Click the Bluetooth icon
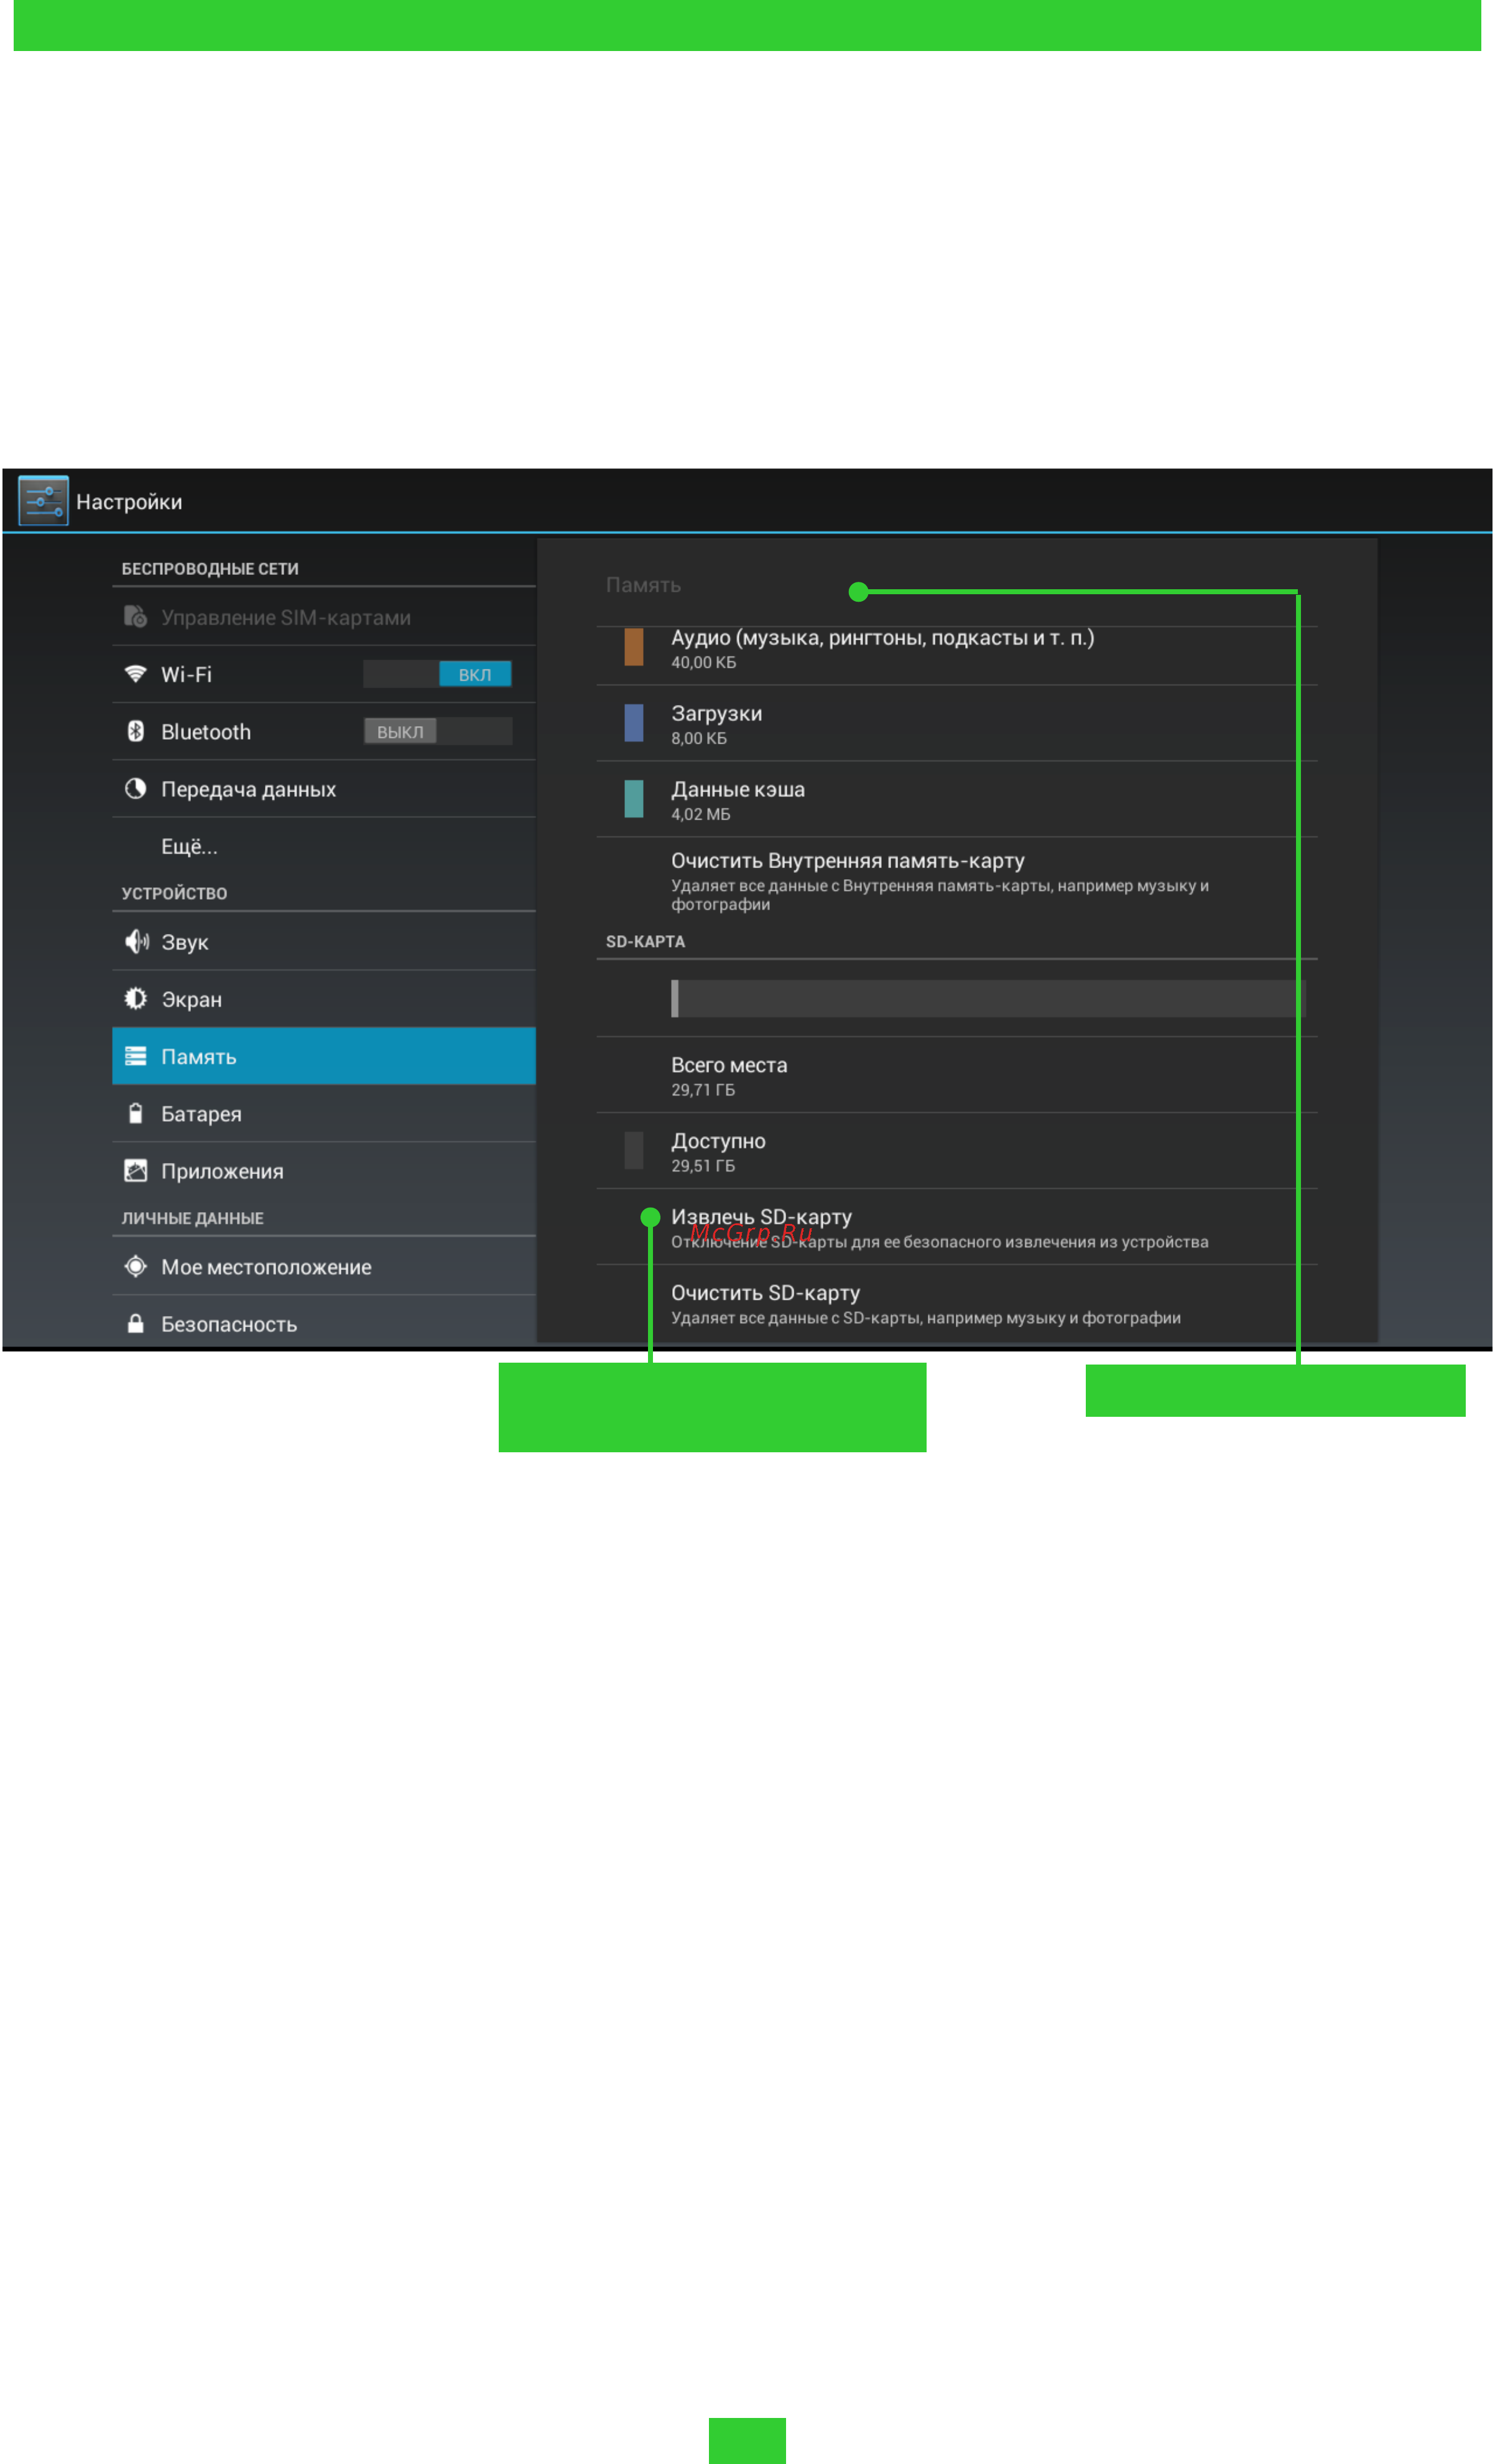 click(136, 731)
